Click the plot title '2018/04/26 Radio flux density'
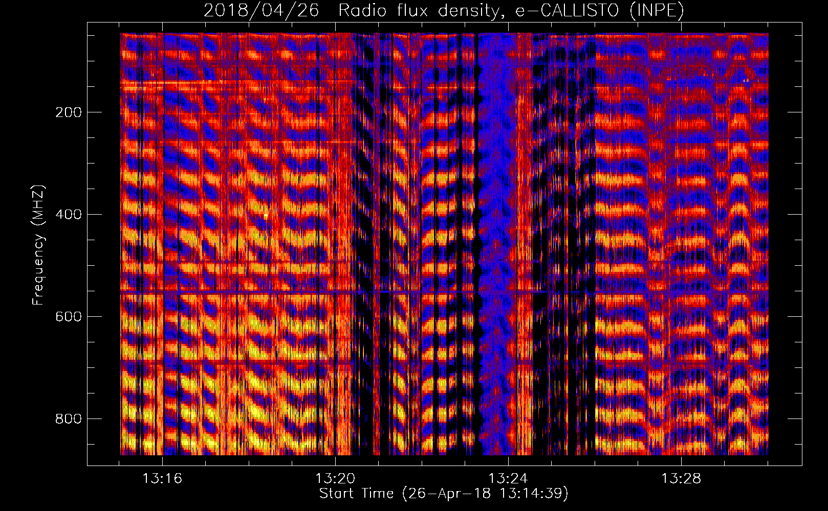Viewport: 828px width, 511px height. click(x=444, y=10)
